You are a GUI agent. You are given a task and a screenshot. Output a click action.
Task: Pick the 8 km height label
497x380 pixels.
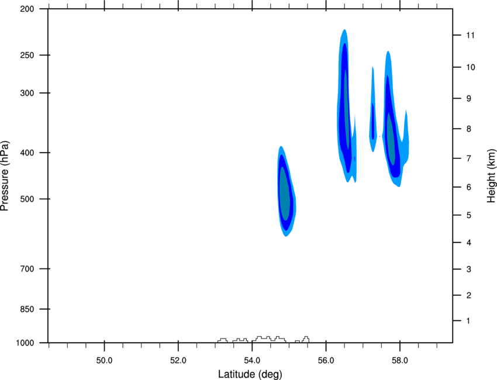(468, 129)
